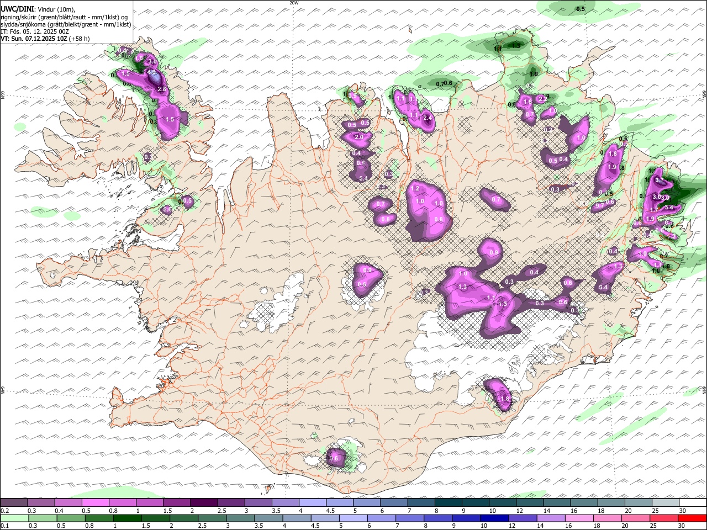Viewport: 707px width, 530px height.
Task: Select the darkest green swatch above rain label 1
Action: coord(128,518)
